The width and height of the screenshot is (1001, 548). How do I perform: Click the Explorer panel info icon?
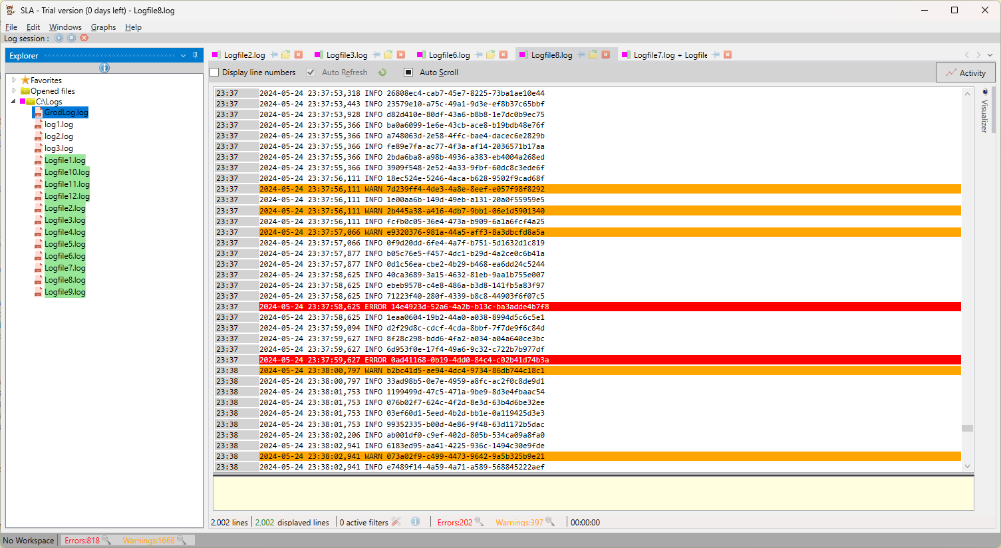click(104, 68)
